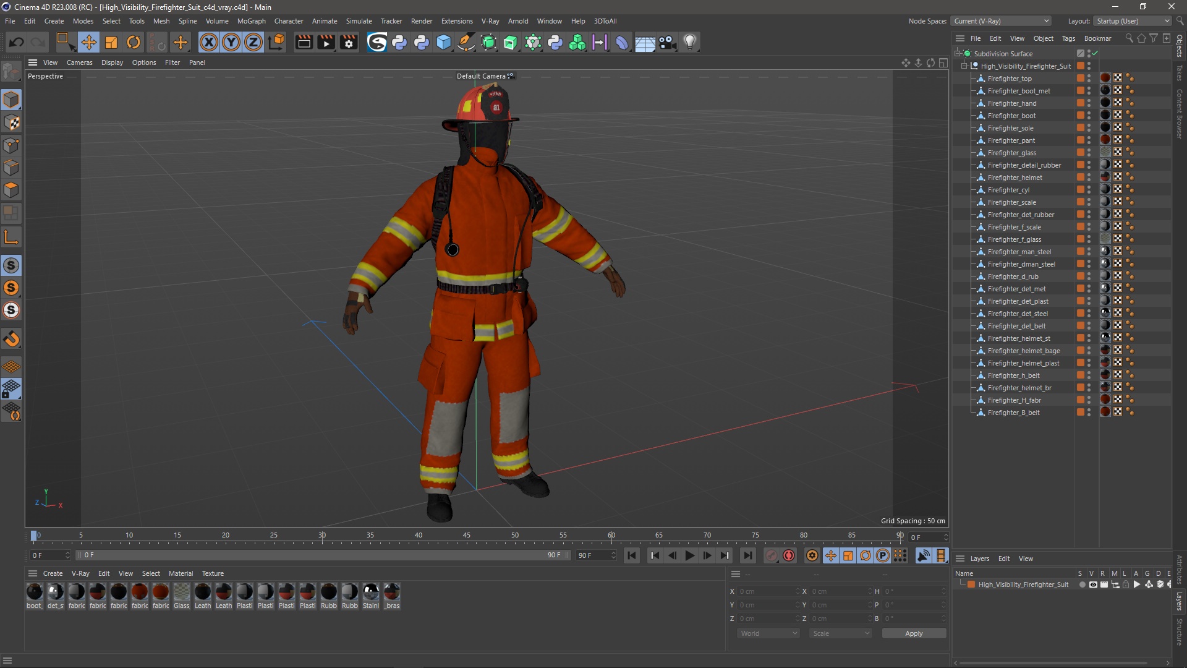Select the Scale tool
This screenshot has height=668, width=1187.
111,42
